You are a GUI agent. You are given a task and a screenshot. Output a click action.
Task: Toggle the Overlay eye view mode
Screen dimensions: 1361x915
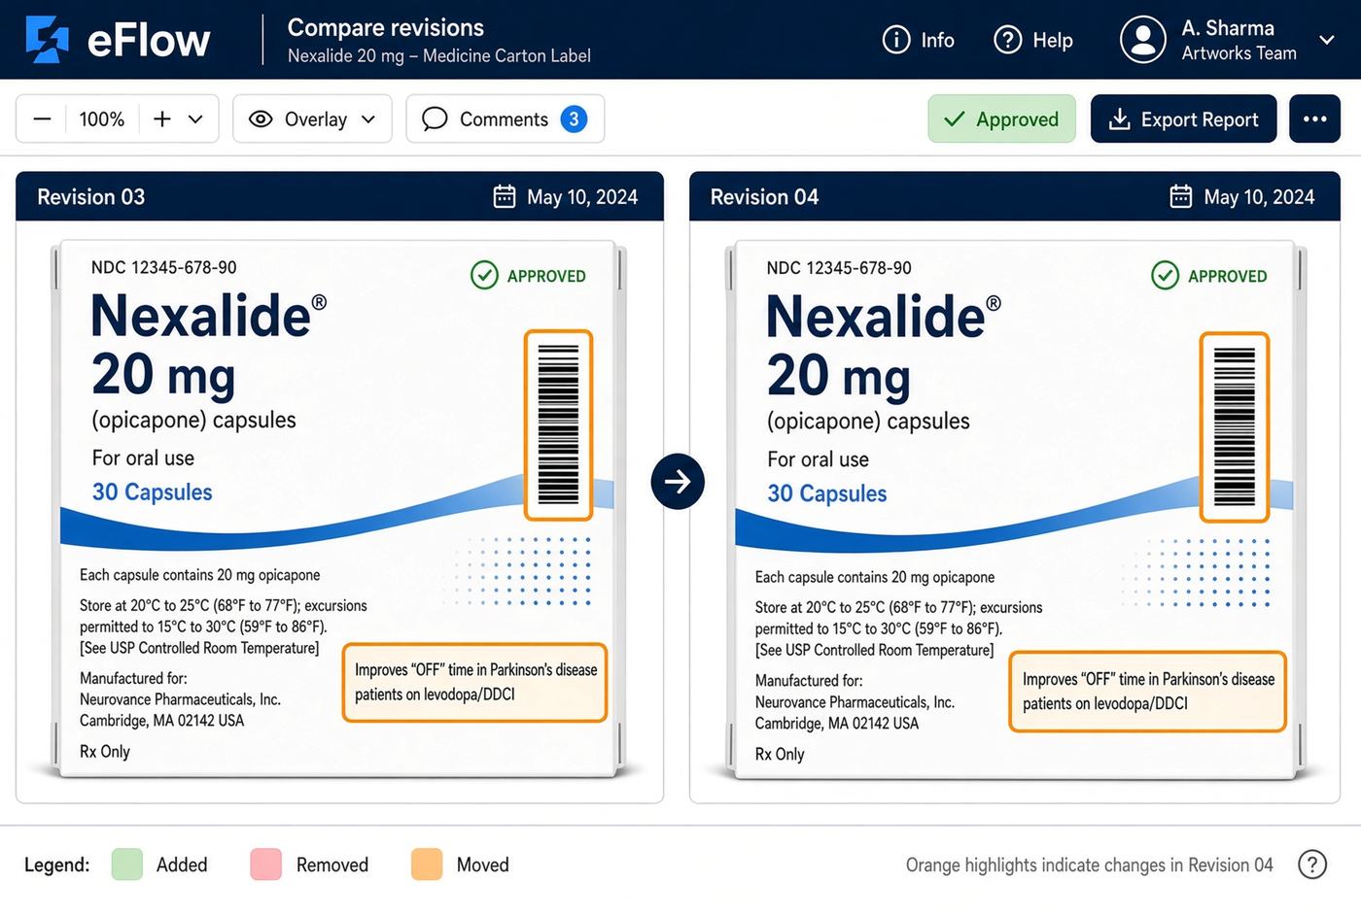click(x=261, y=119)
